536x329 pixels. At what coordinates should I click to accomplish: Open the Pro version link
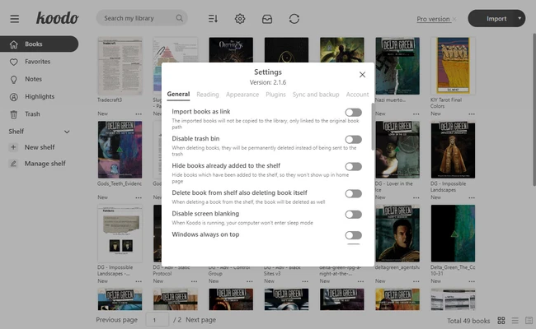click(x=433, y=19)
